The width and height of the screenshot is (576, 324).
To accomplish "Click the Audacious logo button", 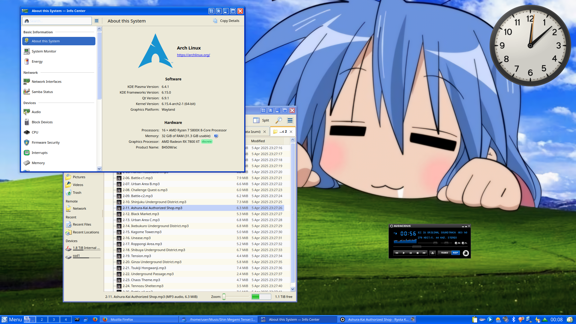I will click(x=466, y=253).
